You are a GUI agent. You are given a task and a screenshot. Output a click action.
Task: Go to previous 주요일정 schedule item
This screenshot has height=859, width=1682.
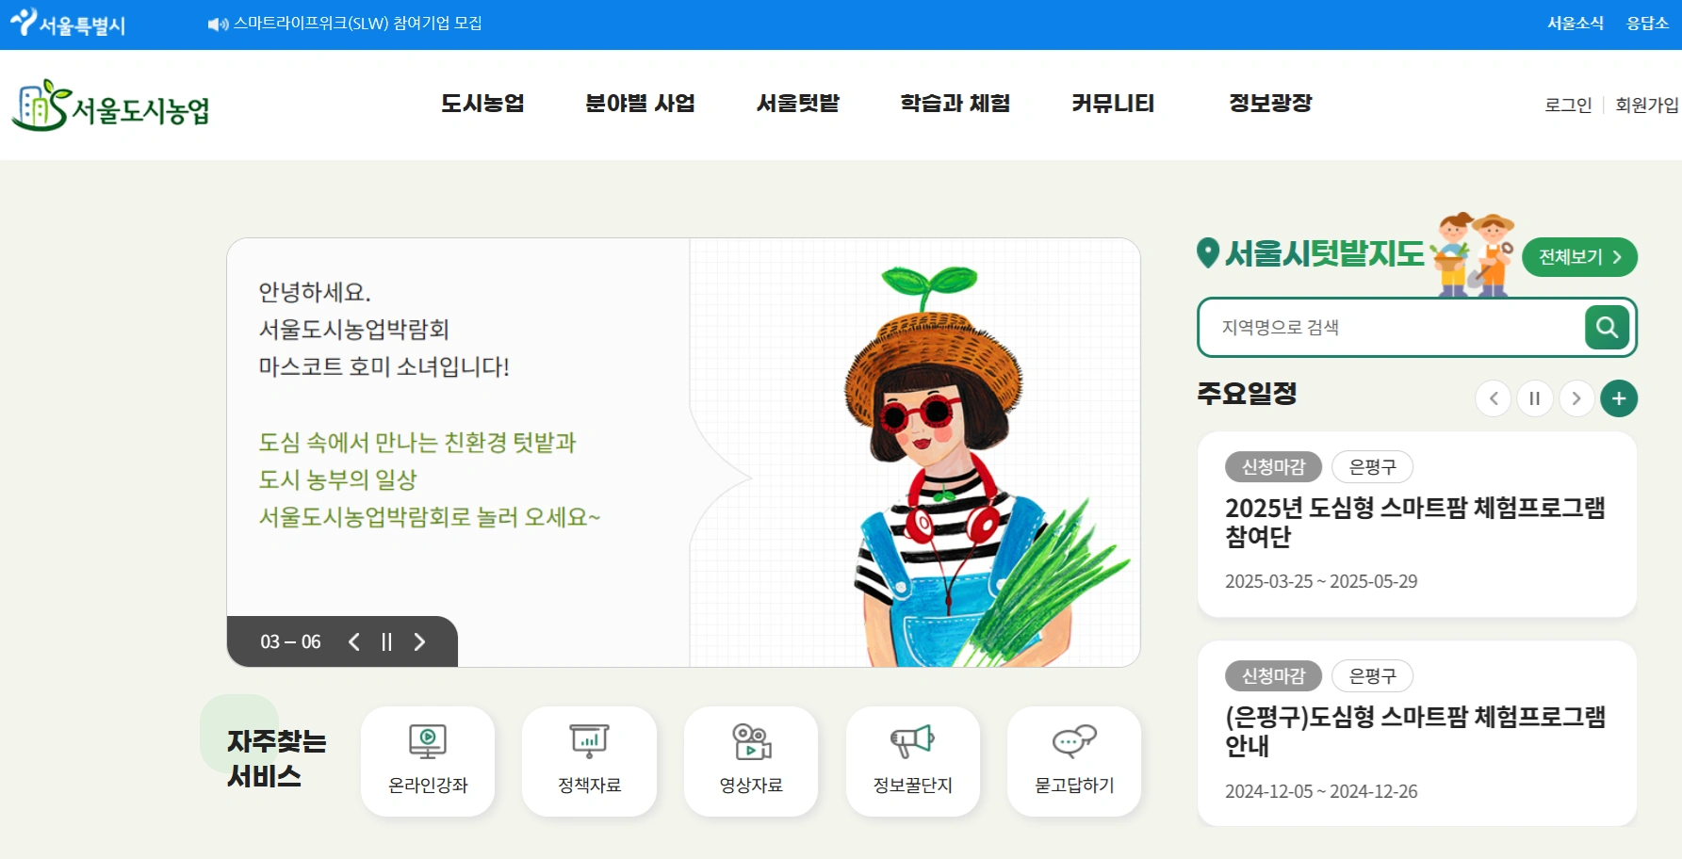coord(1493,398)
